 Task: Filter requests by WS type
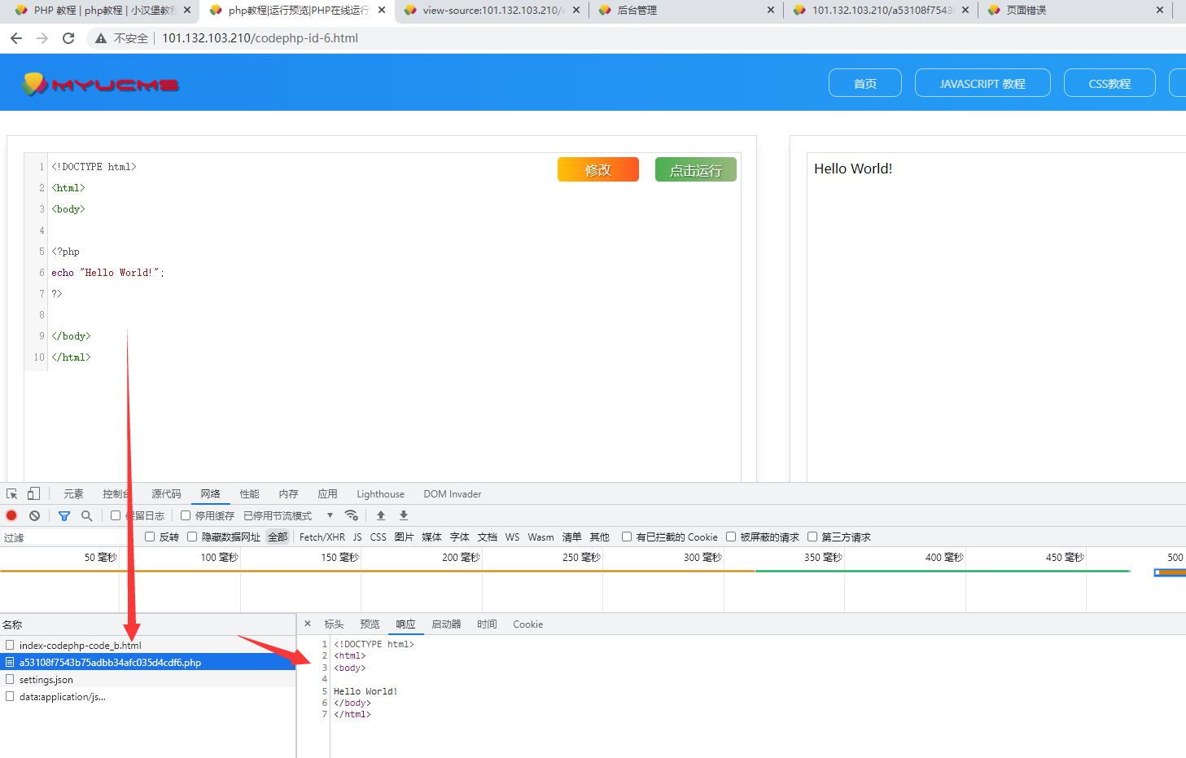pos(512,537)
